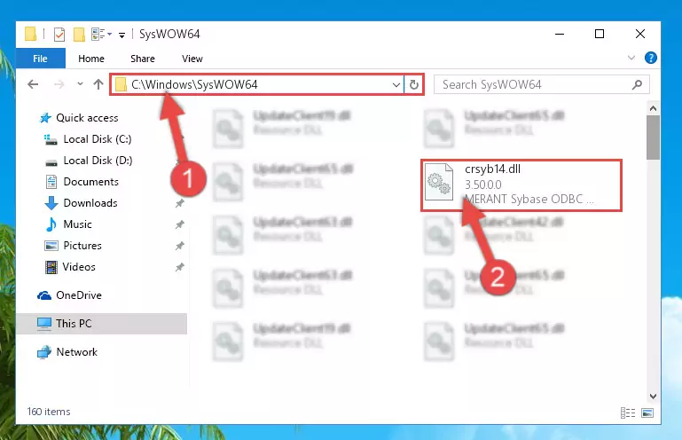Open the address bar history dropdown
The image size is (682, 440).
[396, 84]
